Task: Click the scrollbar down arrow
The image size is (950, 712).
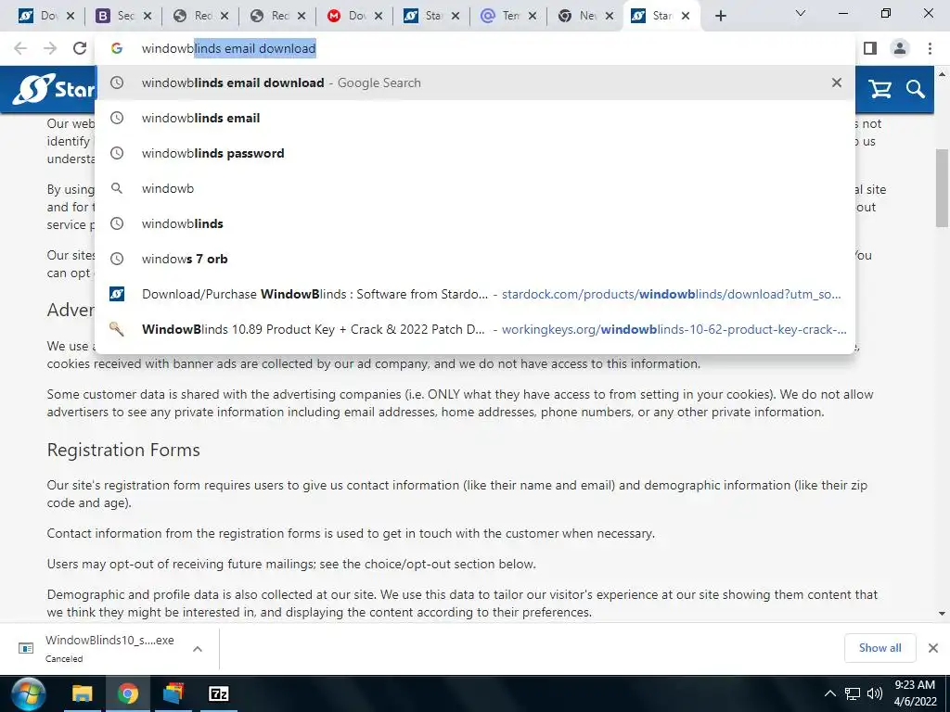Action: pyautogui.click(x=942, y=614)
